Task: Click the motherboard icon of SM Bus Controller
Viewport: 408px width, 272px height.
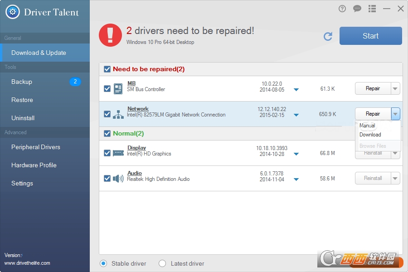Action: (x=118, y=89)
